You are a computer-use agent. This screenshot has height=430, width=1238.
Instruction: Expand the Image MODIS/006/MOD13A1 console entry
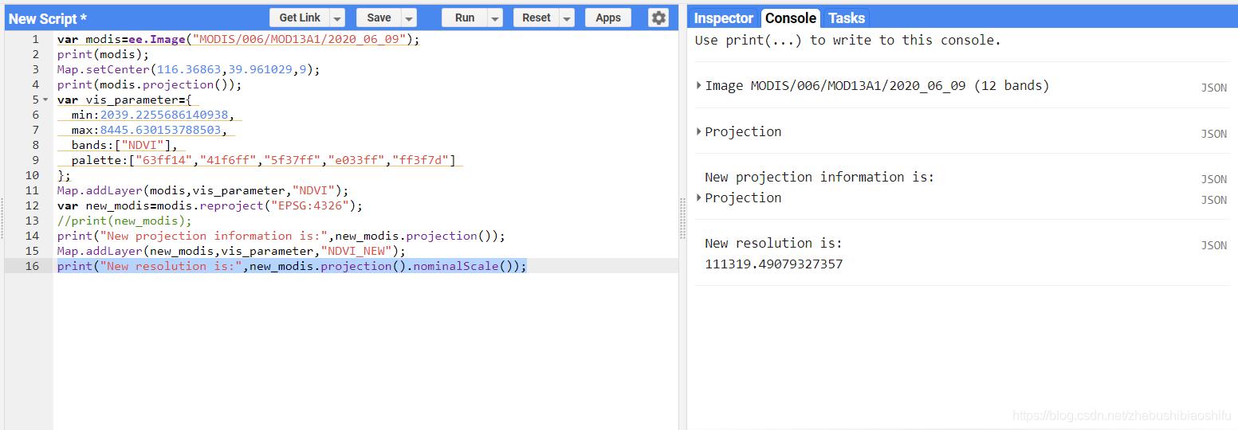tap(699, 85)
